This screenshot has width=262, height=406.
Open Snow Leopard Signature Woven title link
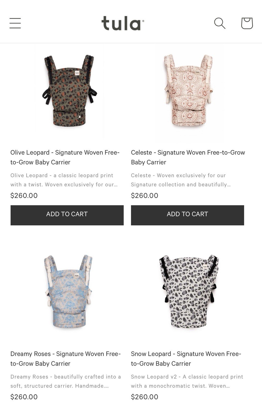tap(186, 359)
